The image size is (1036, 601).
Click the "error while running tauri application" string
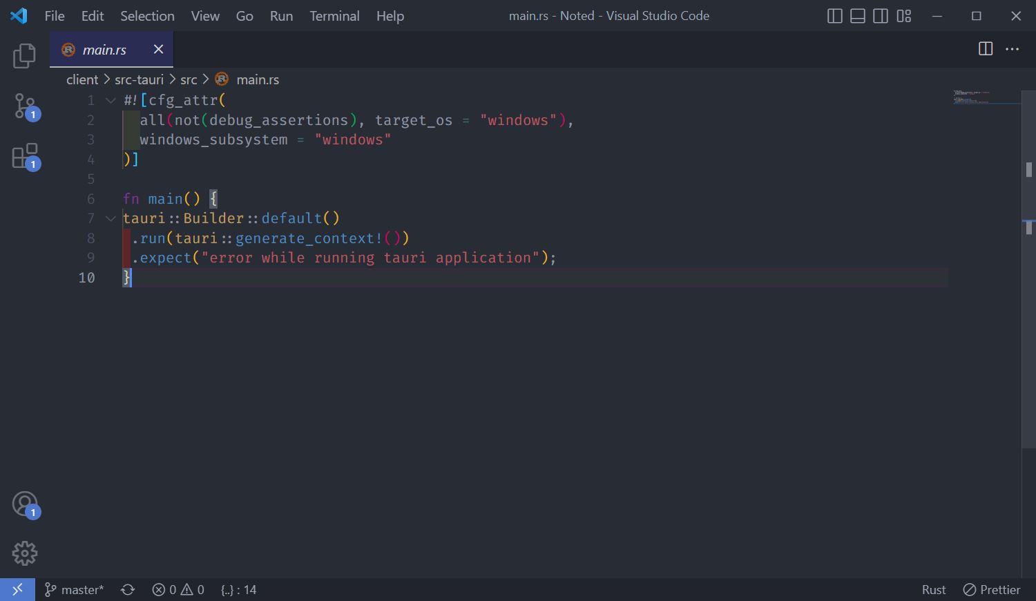[x=370, y=258]
